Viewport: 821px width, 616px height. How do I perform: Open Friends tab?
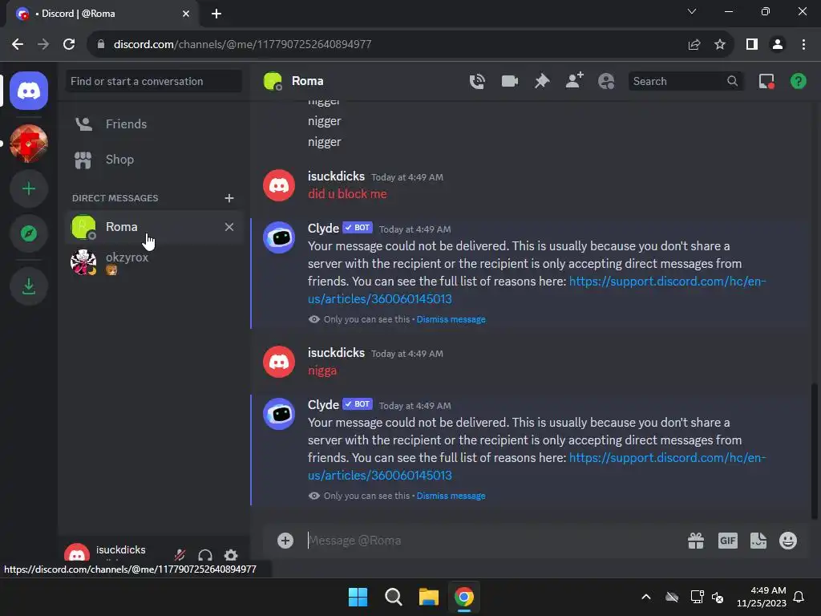(154, 124)
